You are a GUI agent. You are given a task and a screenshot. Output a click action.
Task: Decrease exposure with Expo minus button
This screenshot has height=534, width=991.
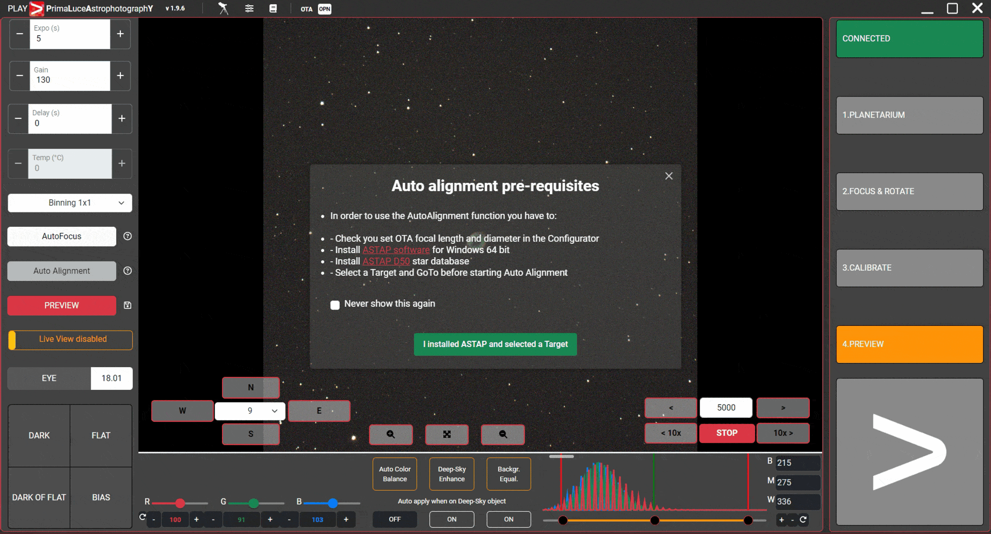pyautogui.click(x=20, y=34)
